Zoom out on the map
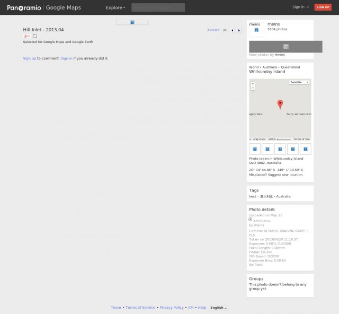The image size is (339, 314). pyautogui.click(x=253, y=88)
